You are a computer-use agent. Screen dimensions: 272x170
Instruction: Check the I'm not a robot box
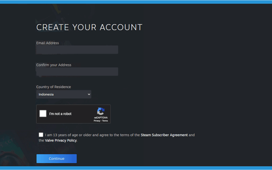click(43, 114)
